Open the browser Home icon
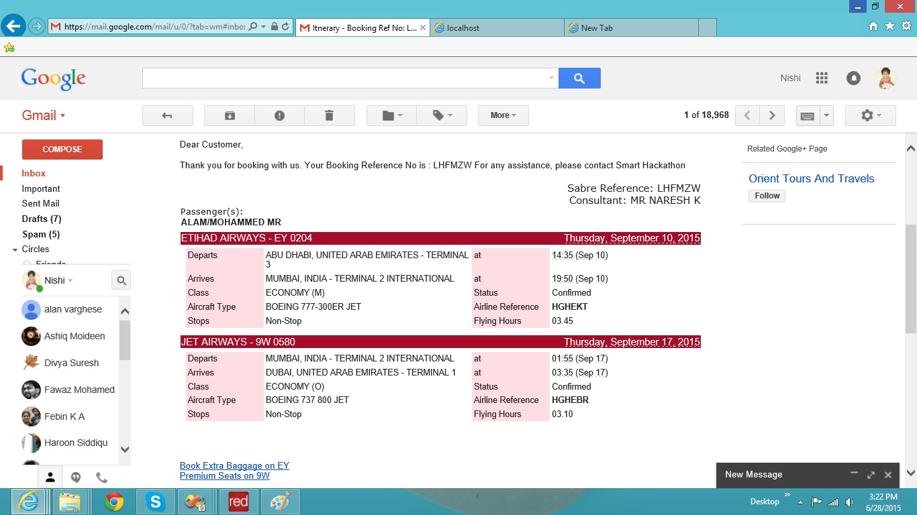The width and height of the screenshot is (917, 515). tap(873, 26)
